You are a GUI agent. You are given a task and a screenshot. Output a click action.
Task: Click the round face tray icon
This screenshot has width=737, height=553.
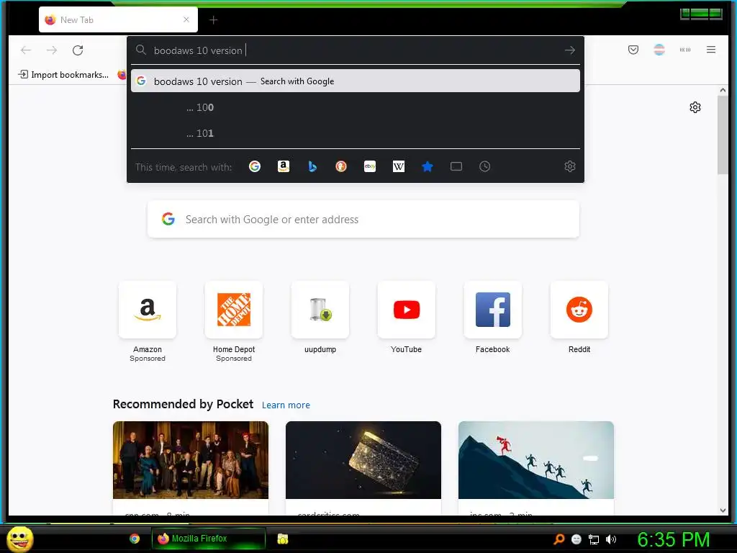[577, 539]
